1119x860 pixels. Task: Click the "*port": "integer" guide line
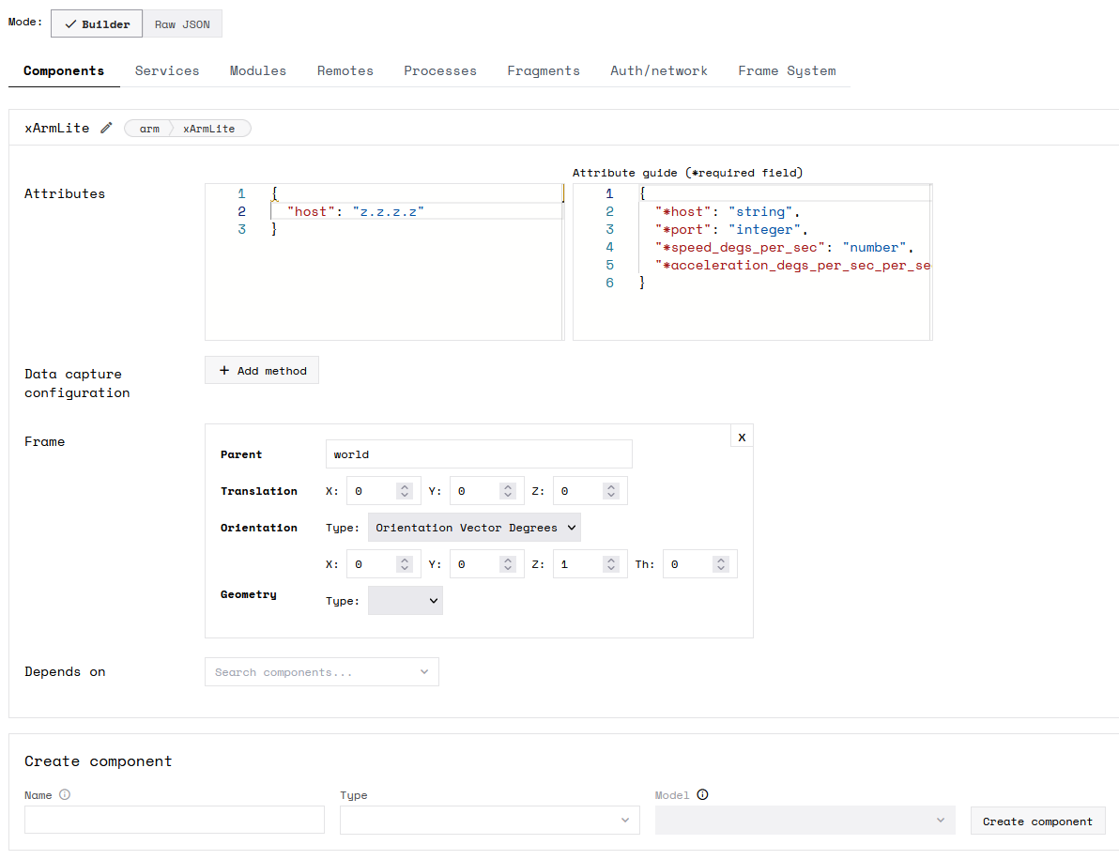pyautogui.click(x=731, y=229)
